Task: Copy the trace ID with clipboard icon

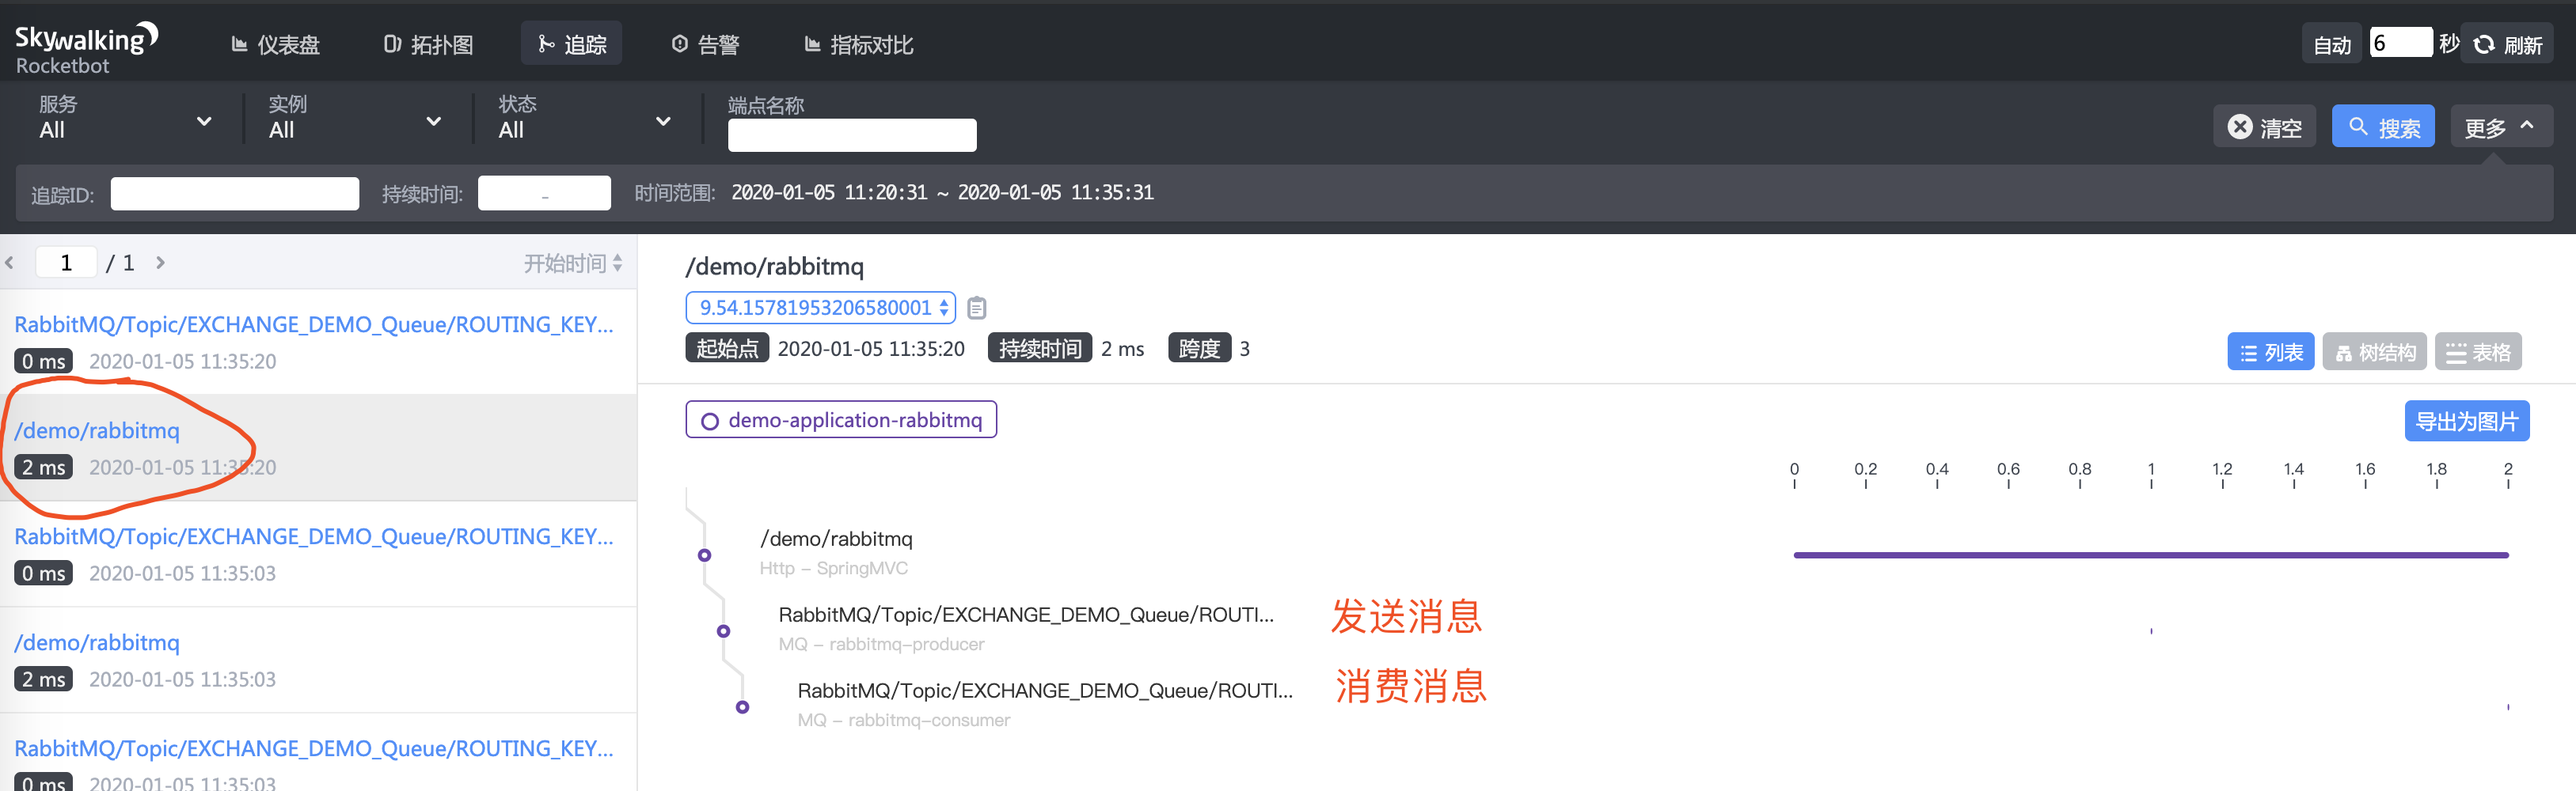Action: tap(977, 308)
